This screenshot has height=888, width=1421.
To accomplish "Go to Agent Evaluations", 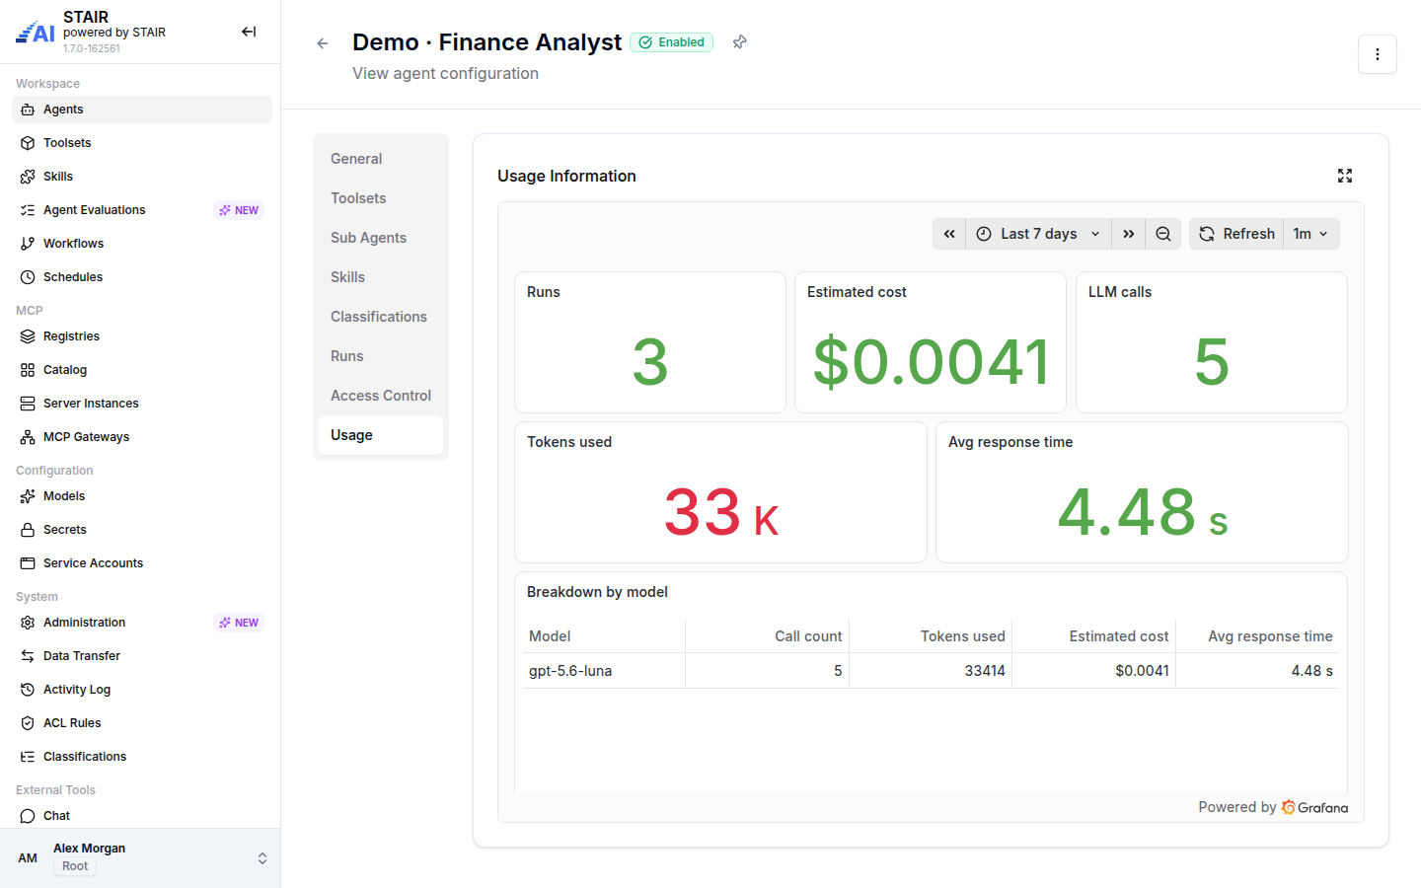I will click(142, 210).
